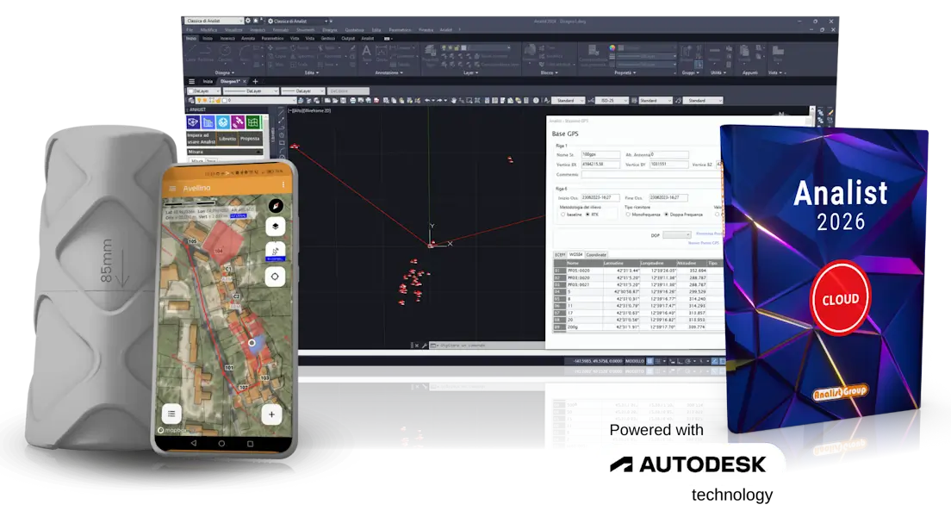Screen dimensions: 951x517
Task: Toggle grid display in status bar
Action: point(650,361)
